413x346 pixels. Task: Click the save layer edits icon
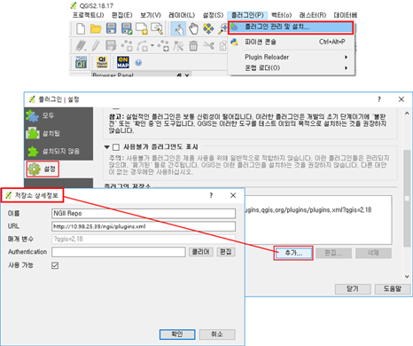click(x=111, y=46)
